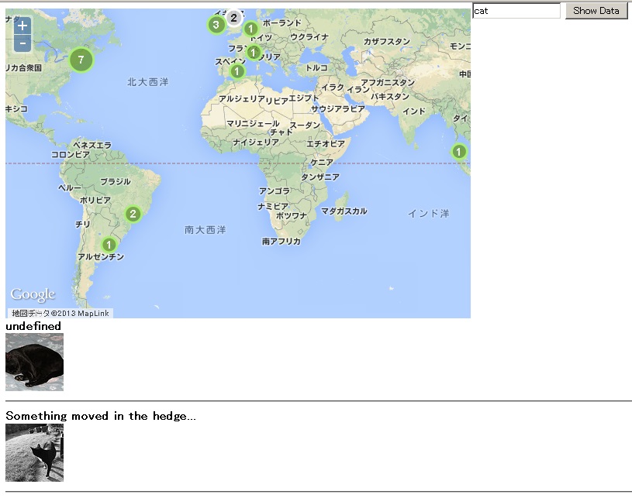Open the green 2 cluster over Brazil
The height and width of the screenshot is (498, 632).
(133, 215)
